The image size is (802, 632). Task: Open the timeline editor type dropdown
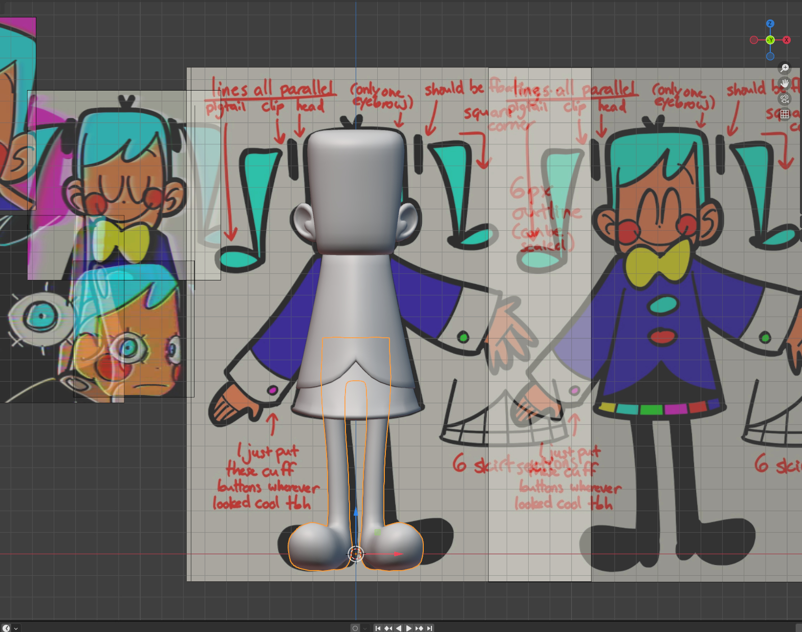(10, 628)
